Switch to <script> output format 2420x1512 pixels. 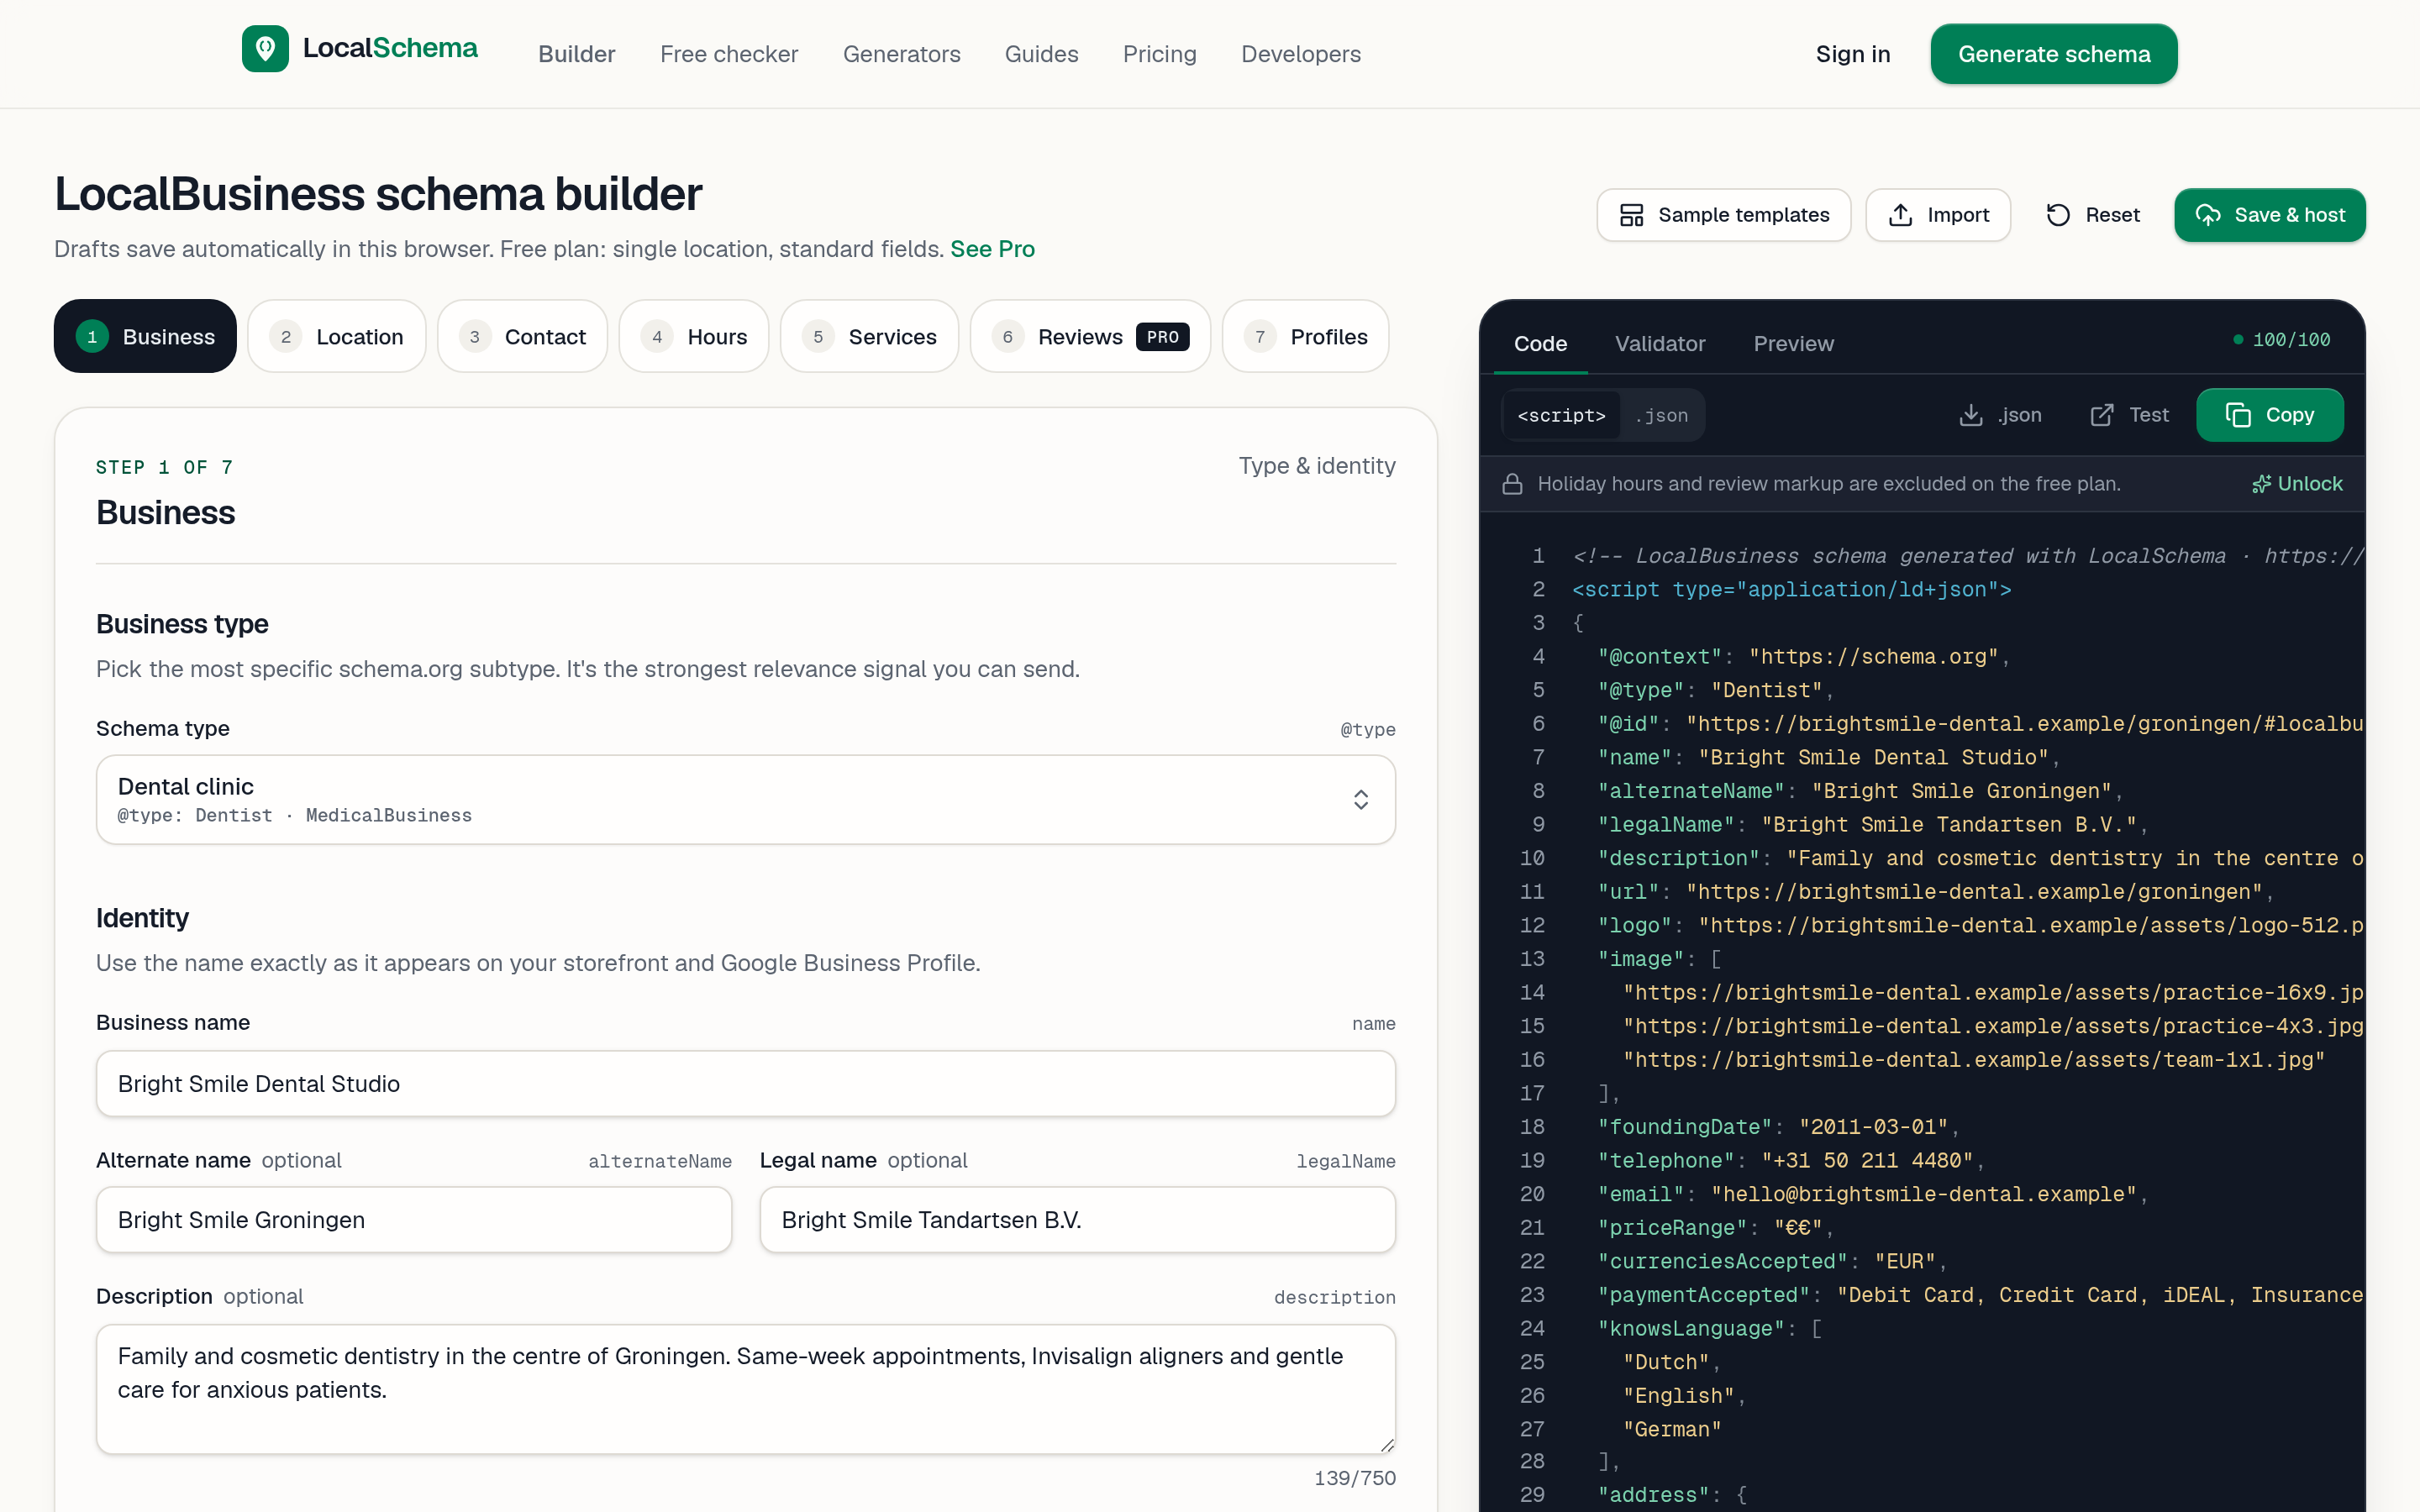(x=1561, y=415)
